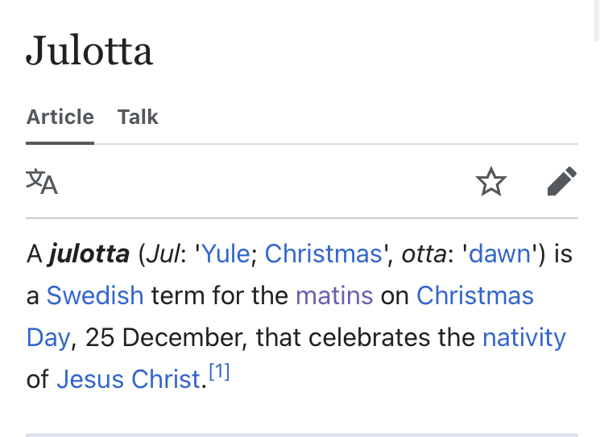The width and height of the screenshot is (604, 437).
Task: Open the language selection icon
Action: point(42,182)
